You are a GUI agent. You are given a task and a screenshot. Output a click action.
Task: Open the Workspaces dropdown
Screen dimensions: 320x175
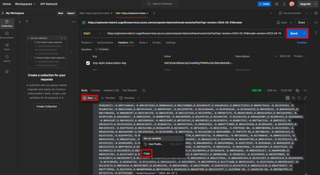coord(25,4)
